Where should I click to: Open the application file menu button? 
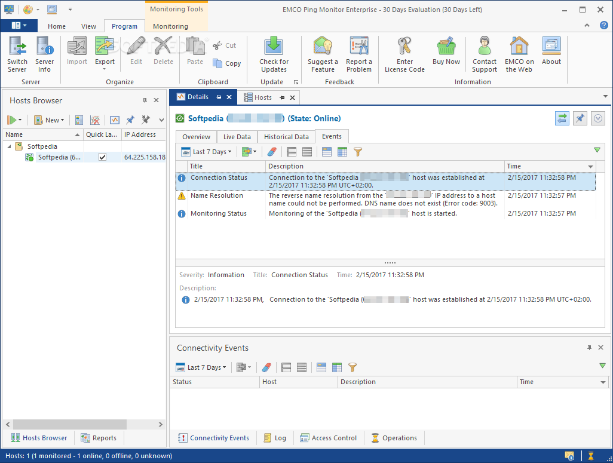[x=19, y=26]
